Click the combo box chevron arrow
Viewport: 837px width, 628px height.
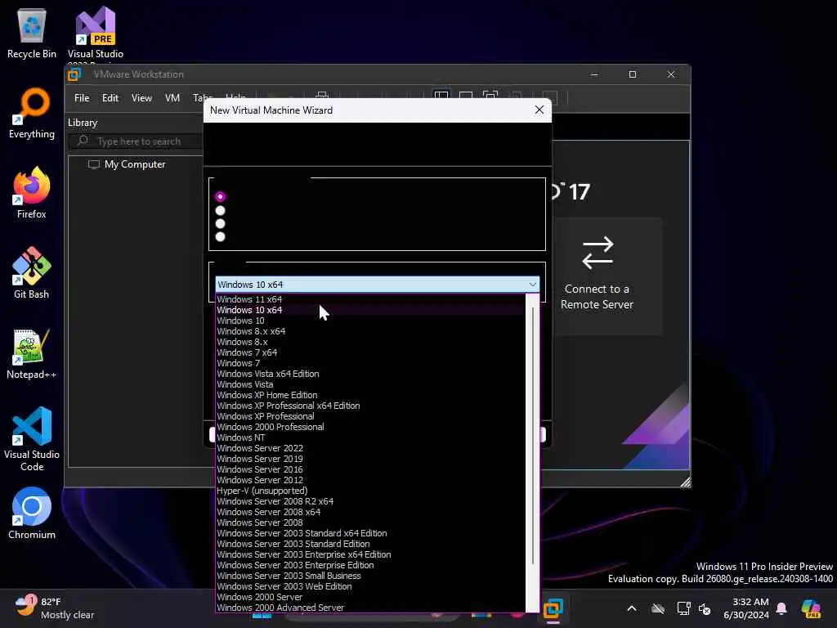pyautogui.click(x=532, y=285)
